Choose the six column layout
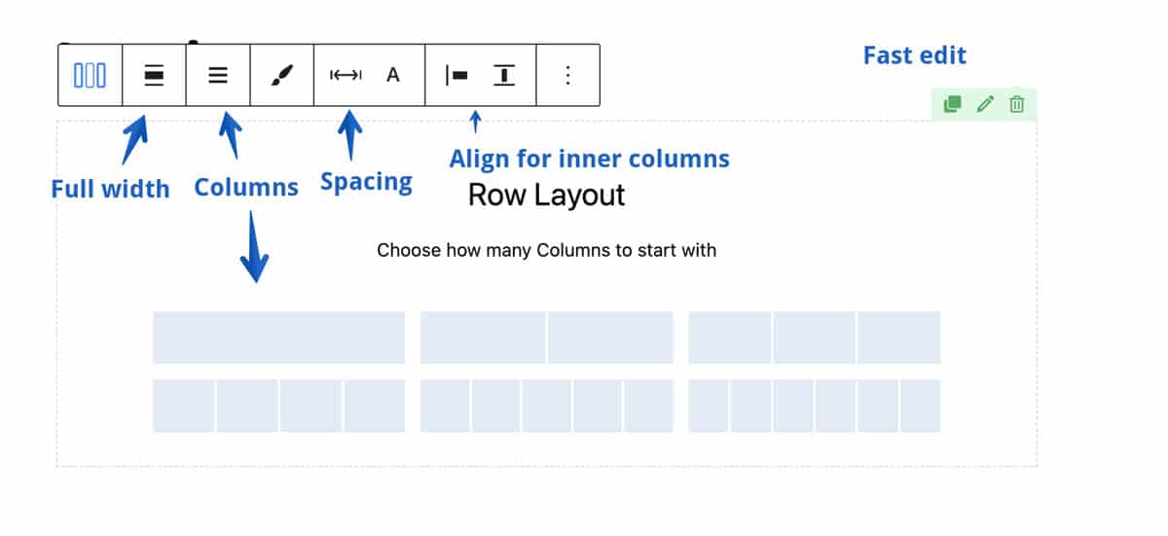1168x536 pixels. click(x=815, y=406)
